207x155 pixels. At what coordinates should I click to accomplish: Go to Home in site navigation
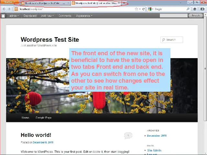26,118
